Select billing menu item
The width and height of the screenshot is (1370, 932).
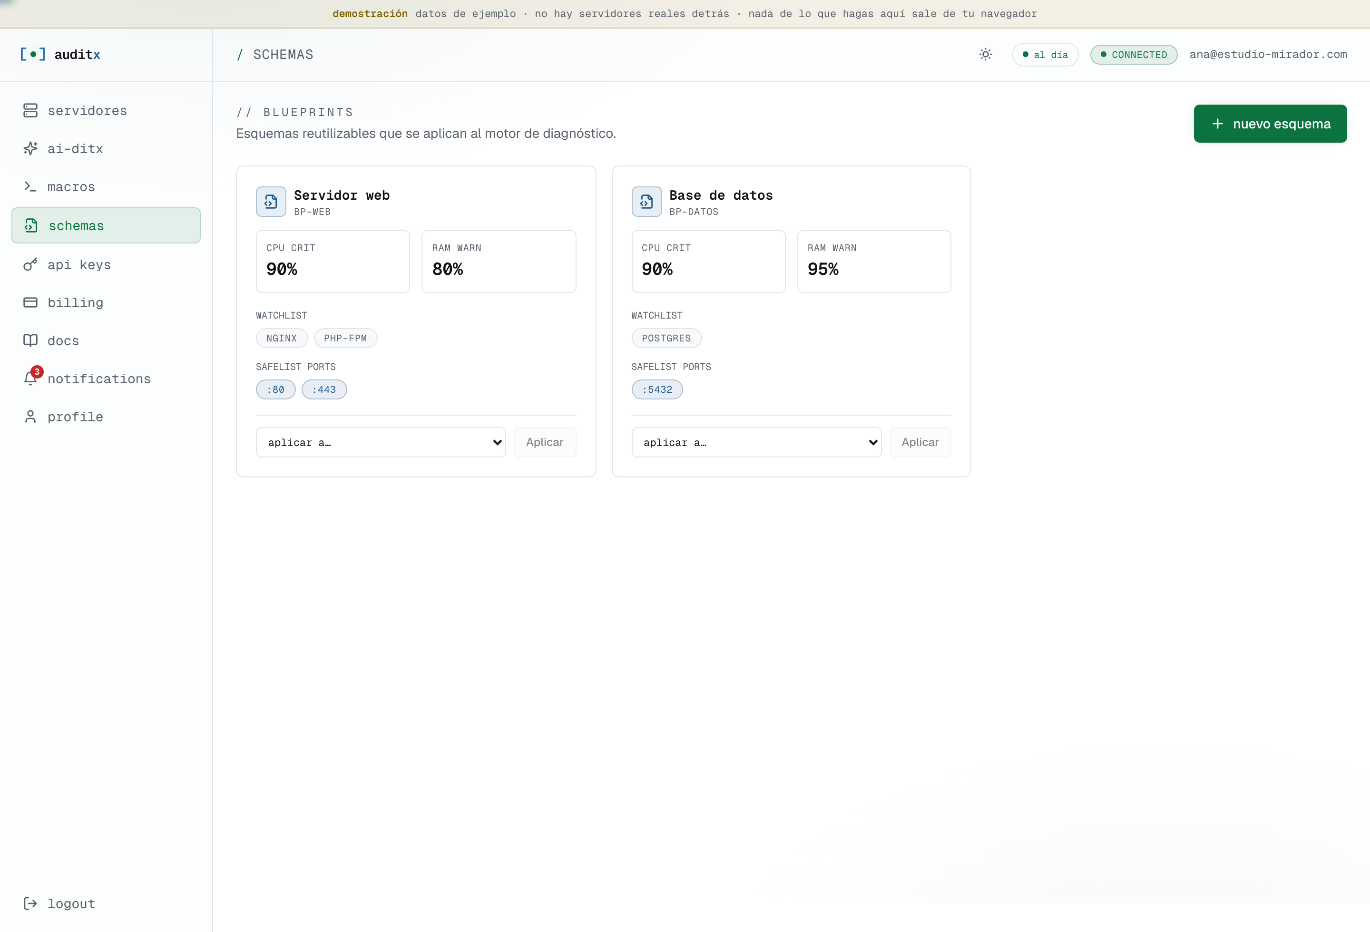tap(106, 302)
